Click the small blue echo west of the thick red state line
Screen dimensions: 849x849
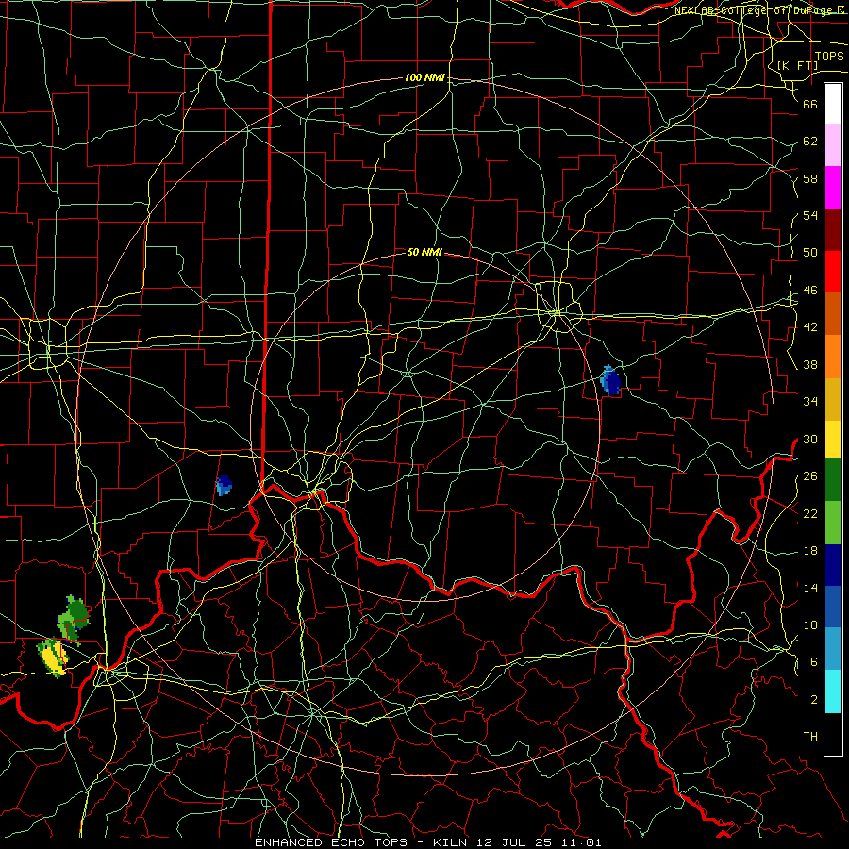224,485
